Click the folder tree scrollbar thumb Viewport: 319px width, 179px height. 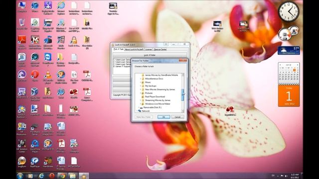(182, 95)
